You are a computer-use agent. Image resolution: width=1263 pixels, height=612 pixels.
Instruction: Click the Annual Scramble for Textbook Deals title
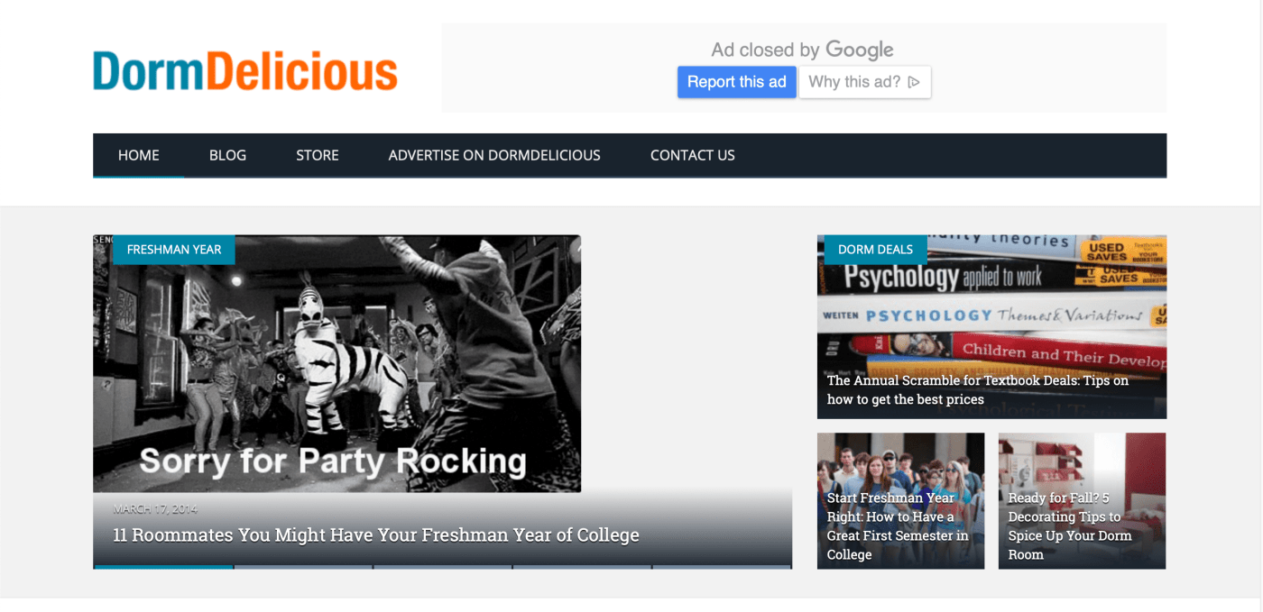pos(978,389)
